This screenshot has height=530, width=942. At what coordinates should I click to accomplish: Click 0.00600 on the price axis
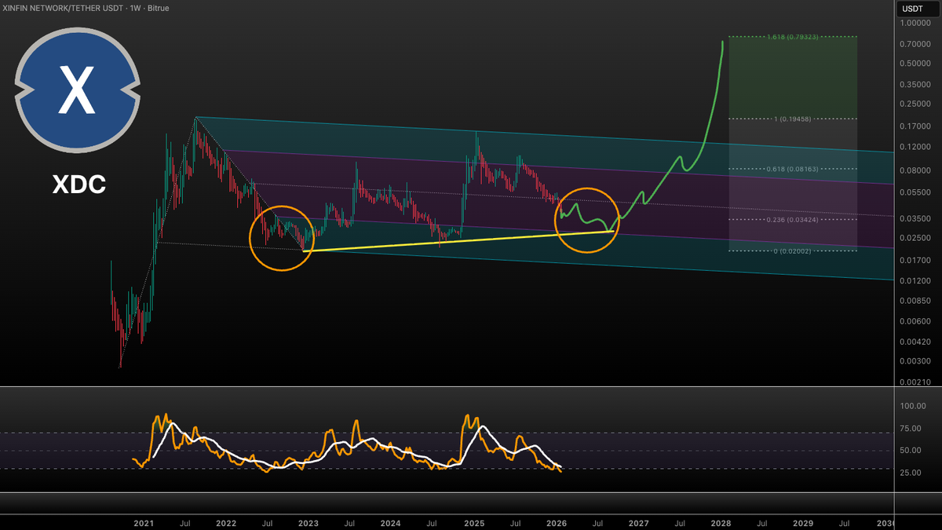point(915,322)
